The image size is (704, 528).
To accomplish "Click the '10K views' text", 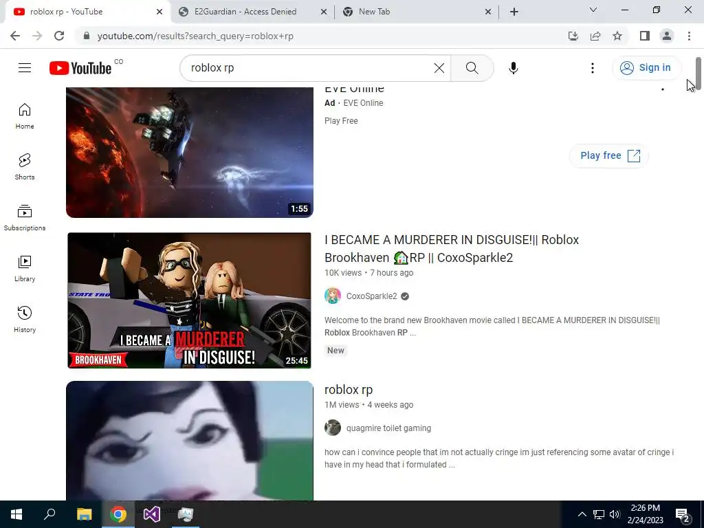I will point(343,272).
